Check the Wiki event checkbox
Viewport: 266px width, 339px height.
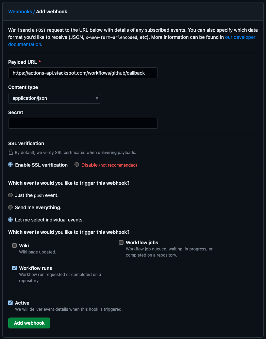(x=14, y=245)
